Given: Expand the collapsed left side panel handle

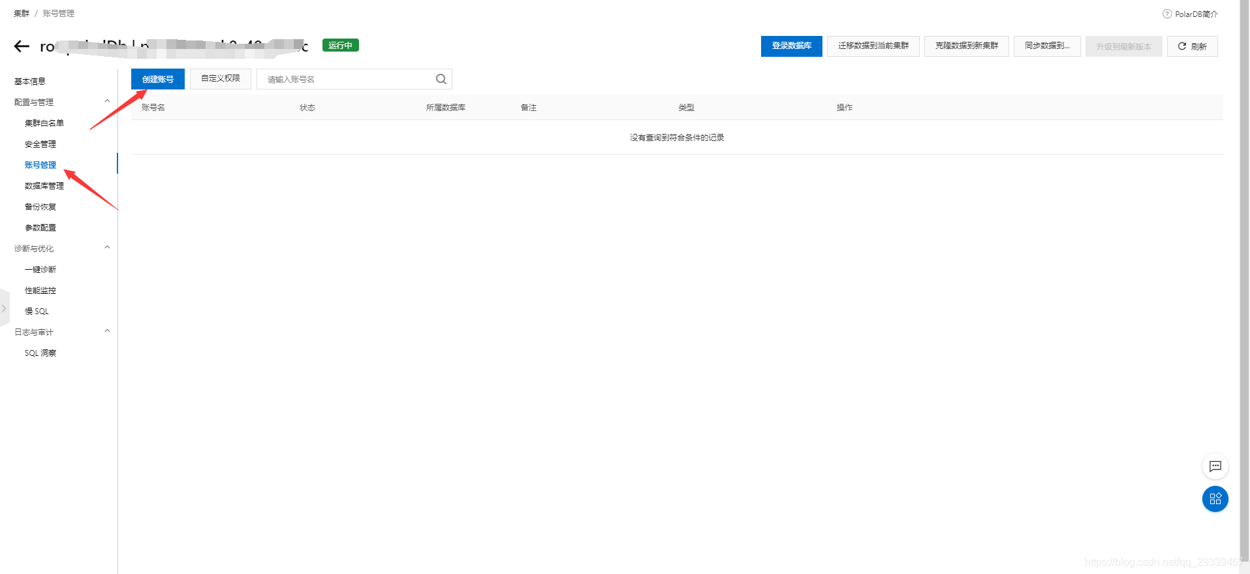Looking at the screenshot, I should click(x=4, y=308).
